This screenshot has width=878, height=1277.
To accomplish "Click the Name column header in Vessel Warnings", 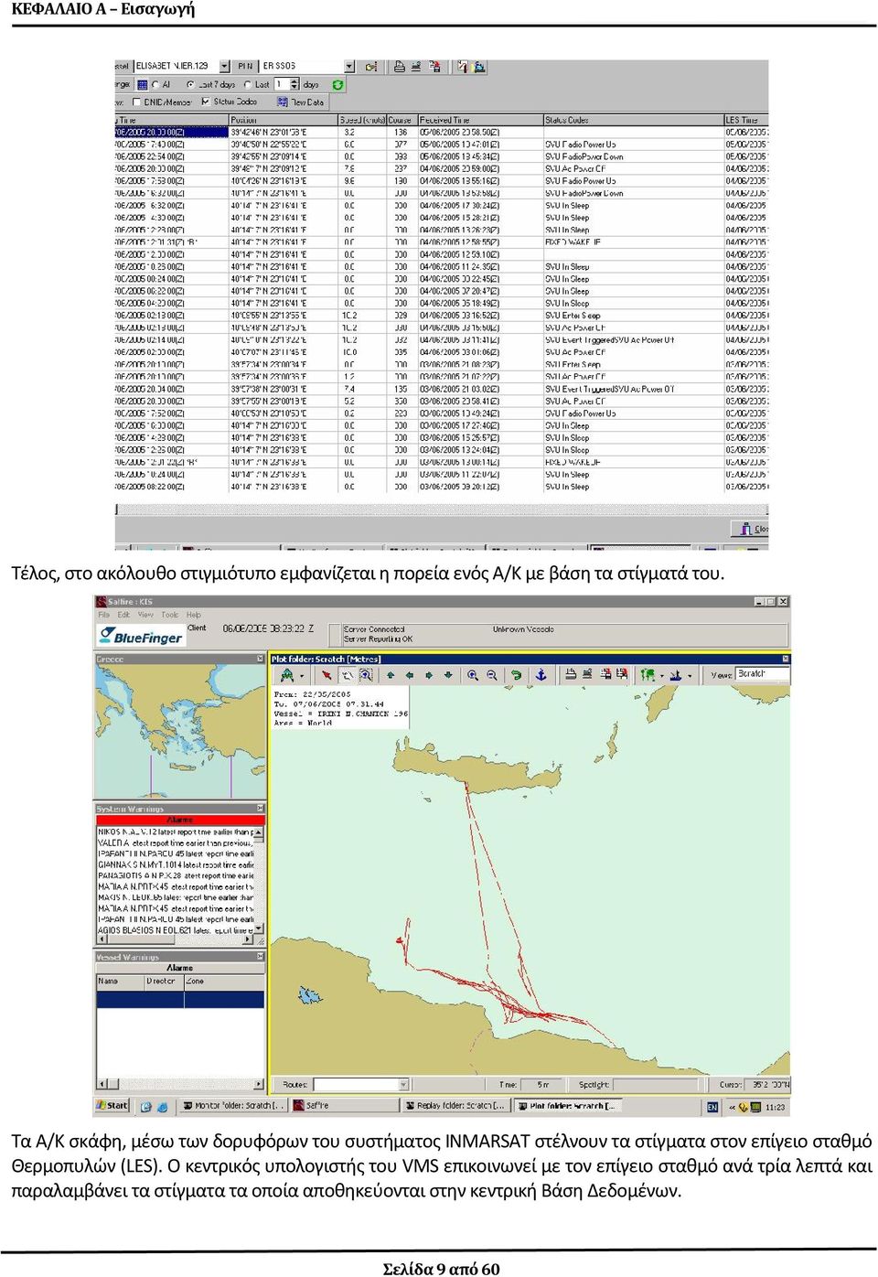I will [120, 981].
